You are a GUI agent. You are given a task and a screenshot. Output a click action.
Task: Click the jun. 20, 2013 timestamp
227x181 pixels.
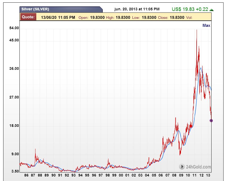point(137,9)
